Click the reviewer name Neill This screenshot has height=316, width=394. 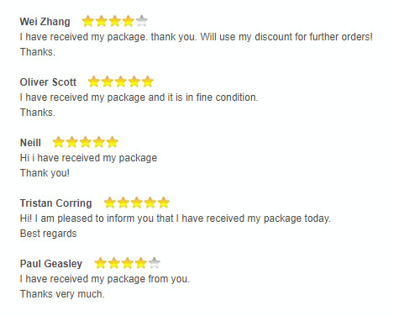[30, 143]
